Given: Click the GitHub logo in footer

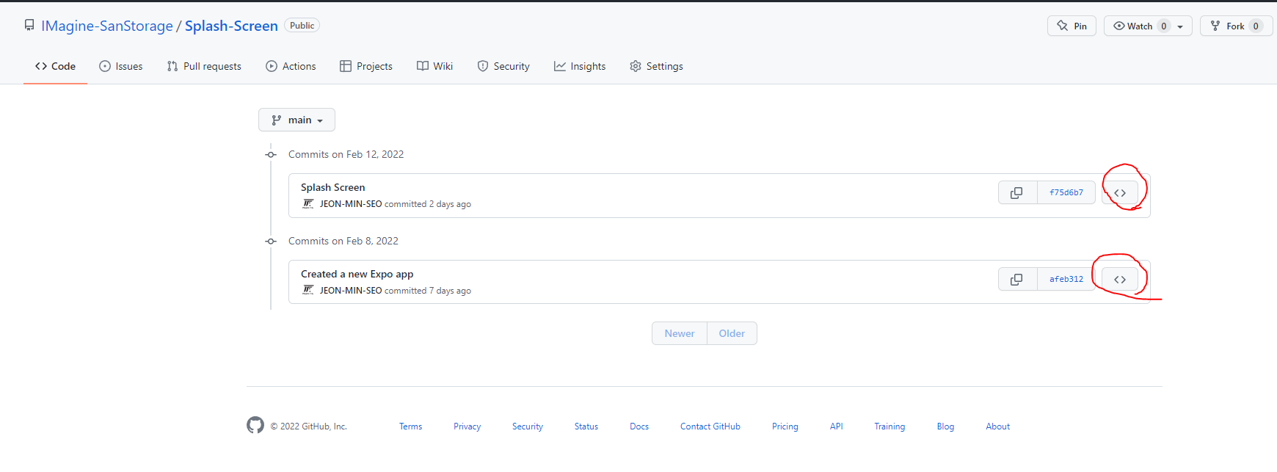Looking at the screenshot, I should (x=255, y=425).
